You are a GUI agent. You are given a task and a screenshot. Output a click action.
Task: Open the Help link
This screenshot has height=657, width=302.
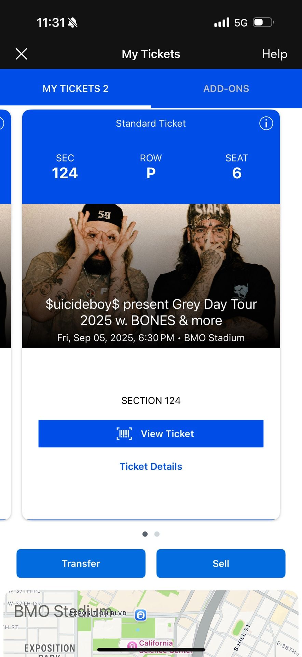[x=274, y=54]
